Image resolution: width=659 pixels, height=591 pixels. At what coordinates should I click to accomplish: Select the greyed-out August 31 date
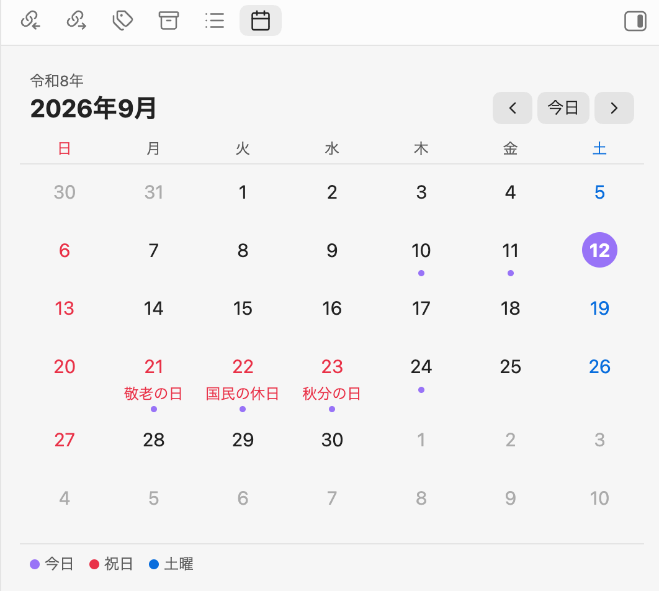[153, 192]
